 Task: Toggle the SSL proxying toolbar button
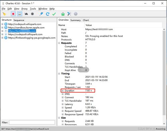click(x=20, y=14)
